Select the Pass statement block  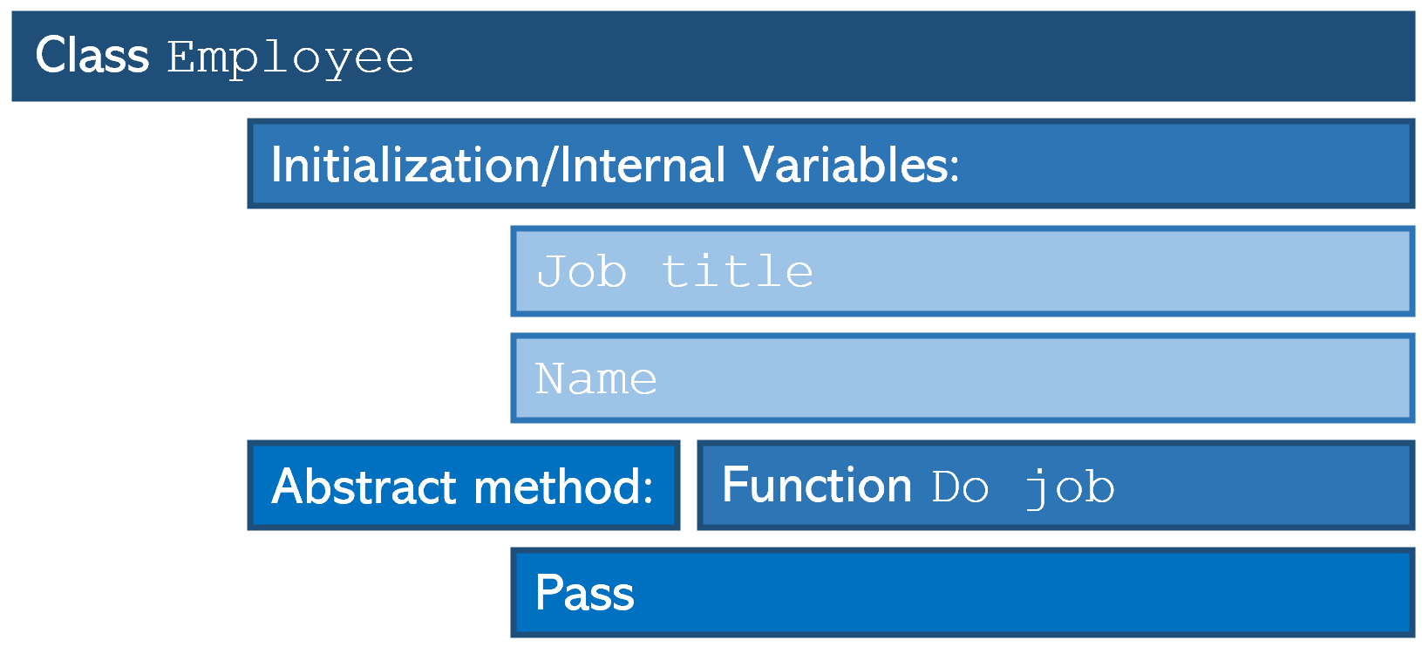point(963,592)
